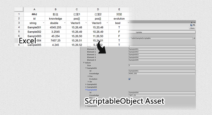212x115 pixels.
Task: Select Excel column A header
Action: click(x=34, y=9)
